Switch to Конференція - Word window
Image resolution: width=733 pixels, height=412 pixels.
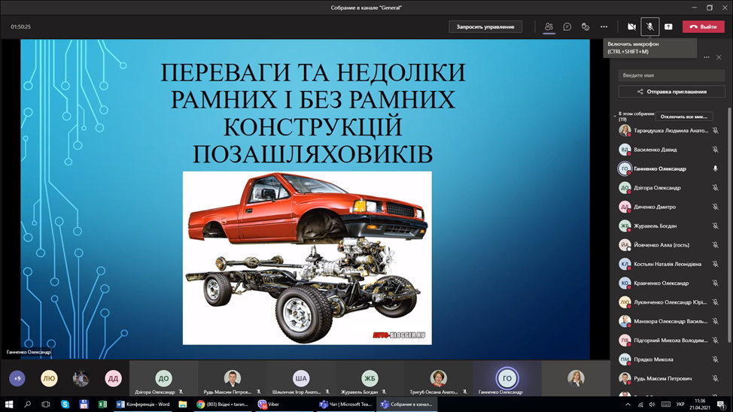(x=144, y=404)
